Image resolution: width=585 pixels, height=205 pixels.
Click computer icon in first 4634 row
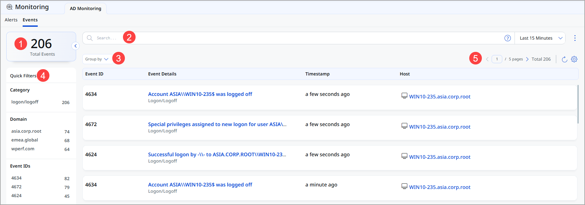(404, 96)
